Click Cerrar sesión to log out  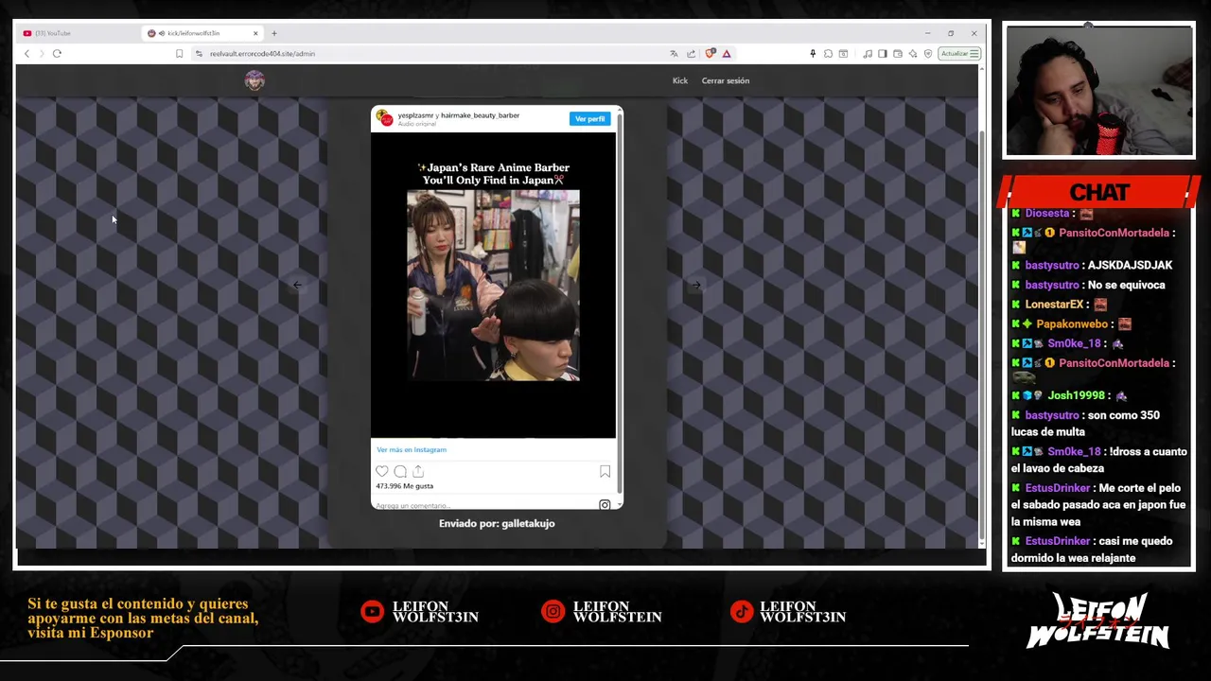[x=726, y=80]
